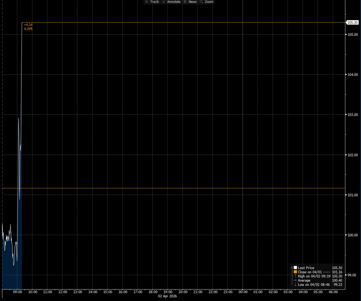Click the white Last Price color swatch
This screenshot has height=301, width=361.
[295, 268]
